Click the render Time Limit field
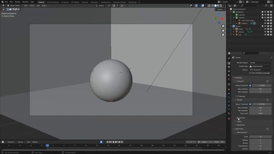This screenshot has height=154, width=274. (x=260, y=113)
